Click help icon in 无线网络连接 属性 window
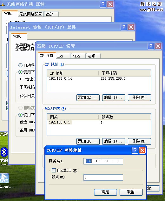The height and width of the screenshot is (201, 165). pyautogui.click(x=103, y=4)
